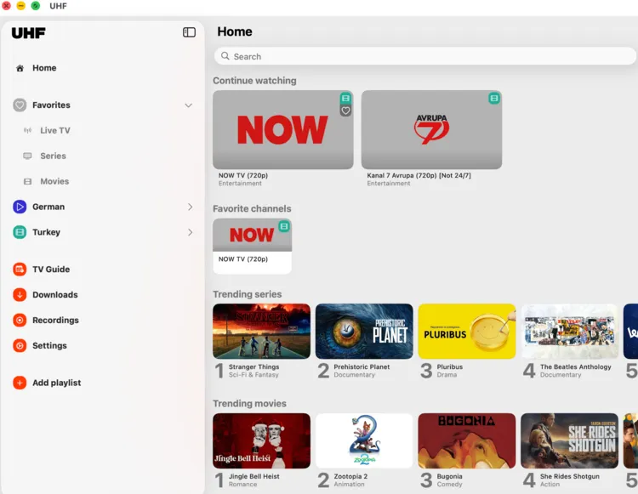Click the Movies film icon
638x494 pixels.
27,181
